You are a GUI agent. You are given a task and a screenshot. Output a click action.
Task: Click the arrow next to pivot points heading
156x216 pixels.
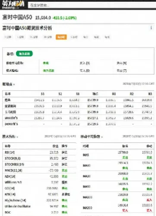(14, 84)
